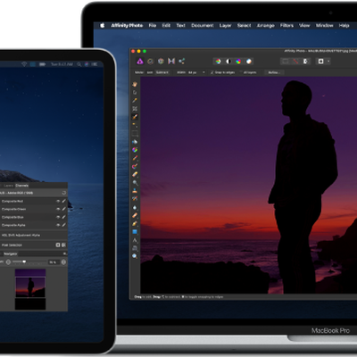Click the Select All rectangle toolbar icon
The height and width of the screenshot is (357, 357).
(x=286, y=62)
